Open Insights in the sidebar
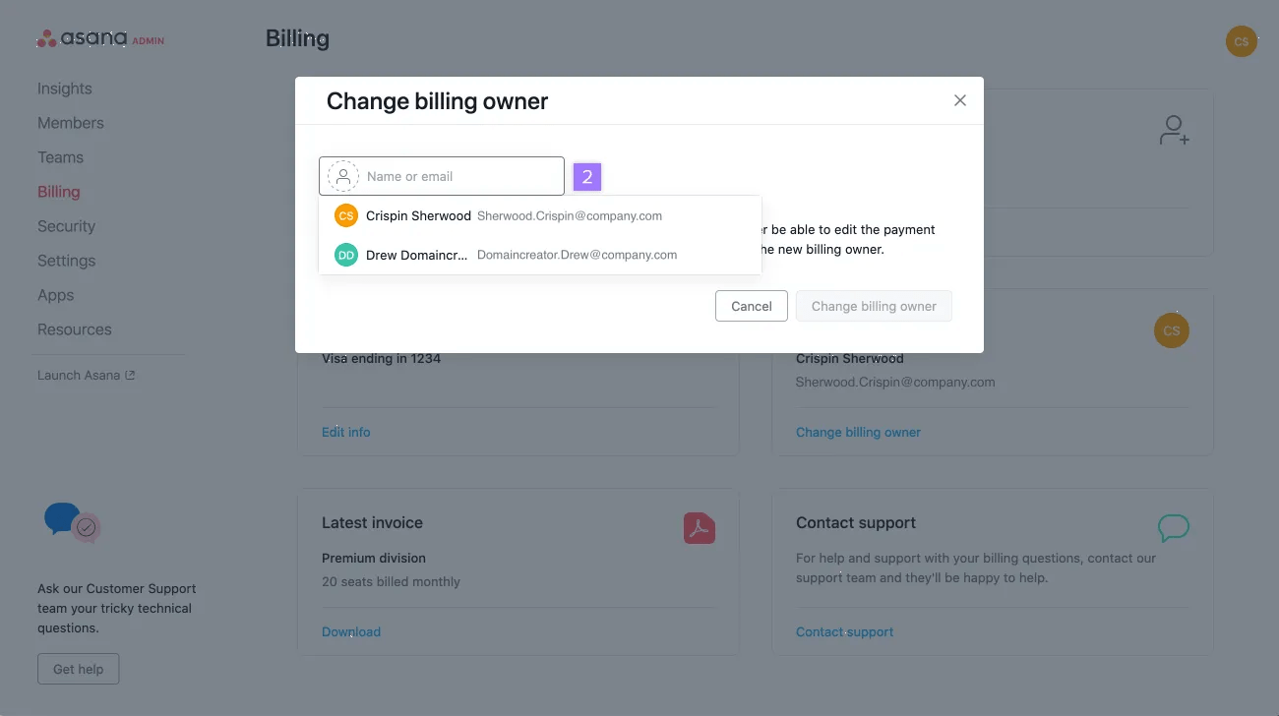1279x716 pixels. pos(65,89)
